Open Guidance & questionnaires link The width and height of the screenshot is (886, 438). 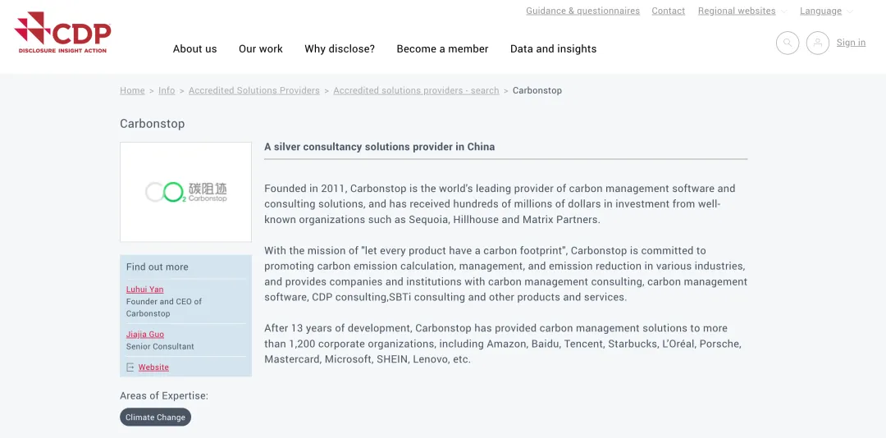point(582,11)
